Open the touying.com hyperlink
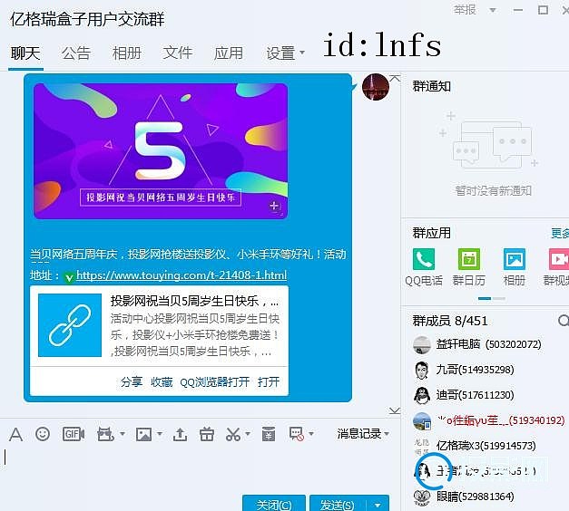Screen dimensions: 569x511 [x=181, y=275]
